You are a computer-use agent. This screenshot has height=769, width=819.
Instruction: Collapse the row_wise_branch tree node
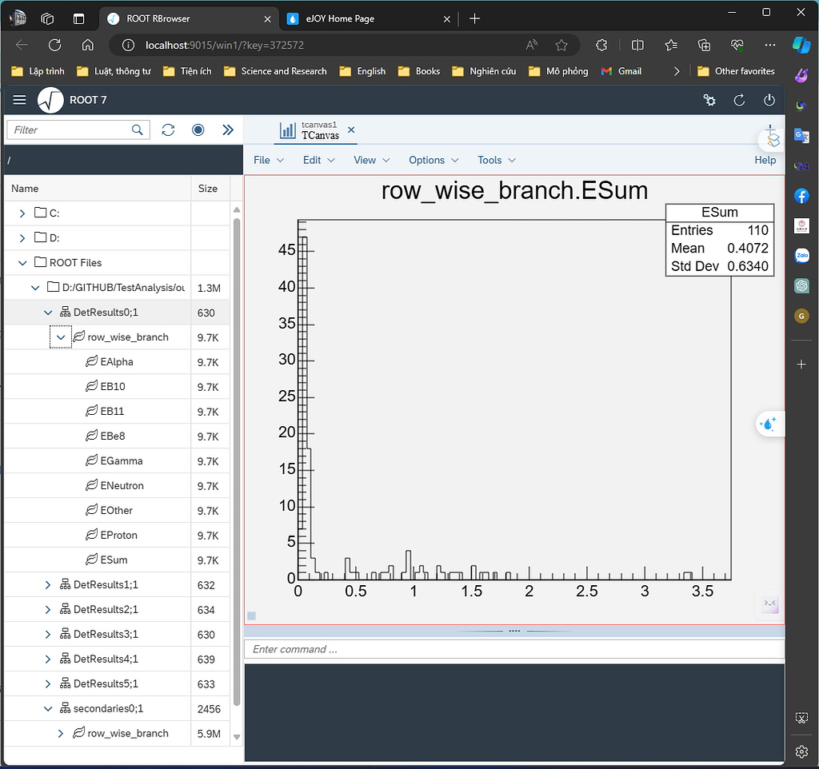pyautogui.click(x=60, y=337)
